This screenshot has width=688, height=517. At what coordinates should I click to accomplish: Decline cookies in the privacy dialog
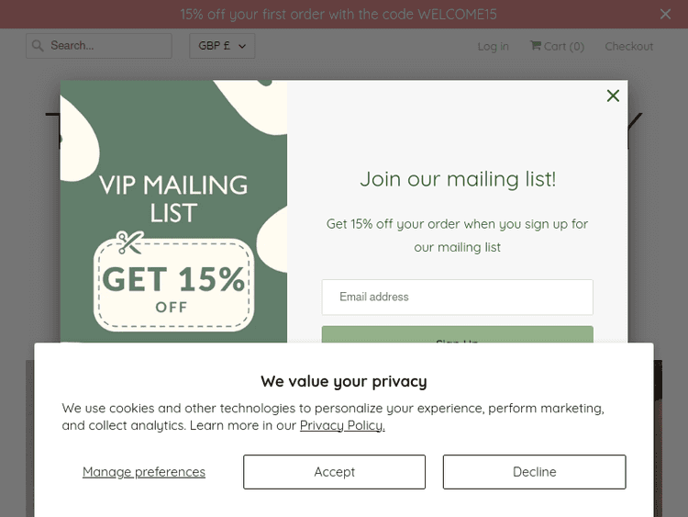click(x=534, y=472)
